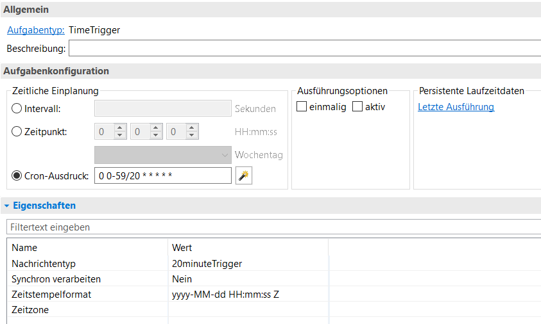Collapse the Eigenschaften section

coord(6,206)
